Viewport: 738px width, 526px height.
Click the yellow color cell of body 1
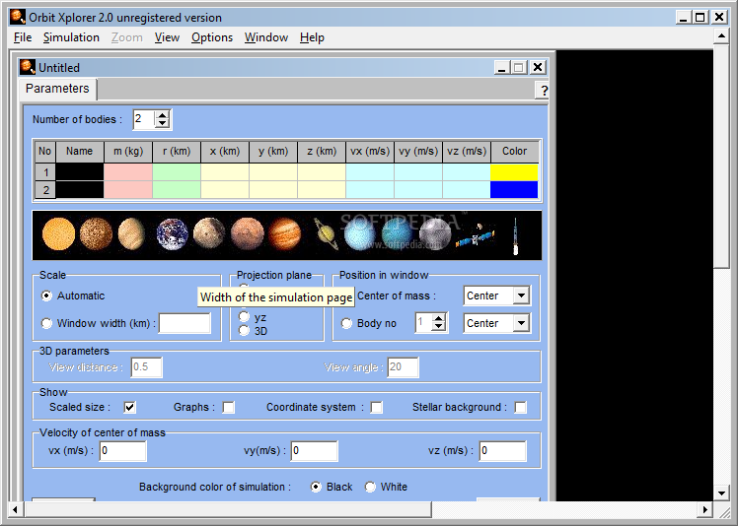(514, 172)
